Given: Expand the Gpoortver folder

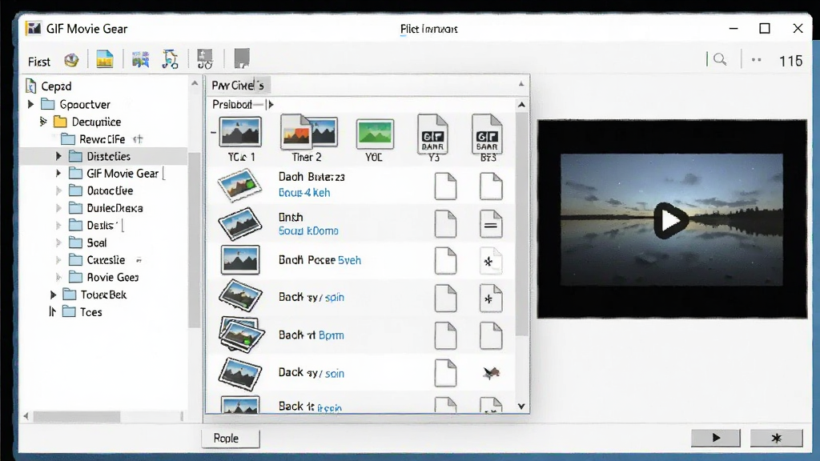Looking at the screenshot, I should pyautogui.click(x=31, y=104).
